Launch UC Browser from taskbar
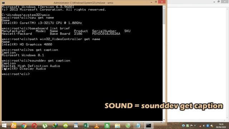 [x=14, y=126]
